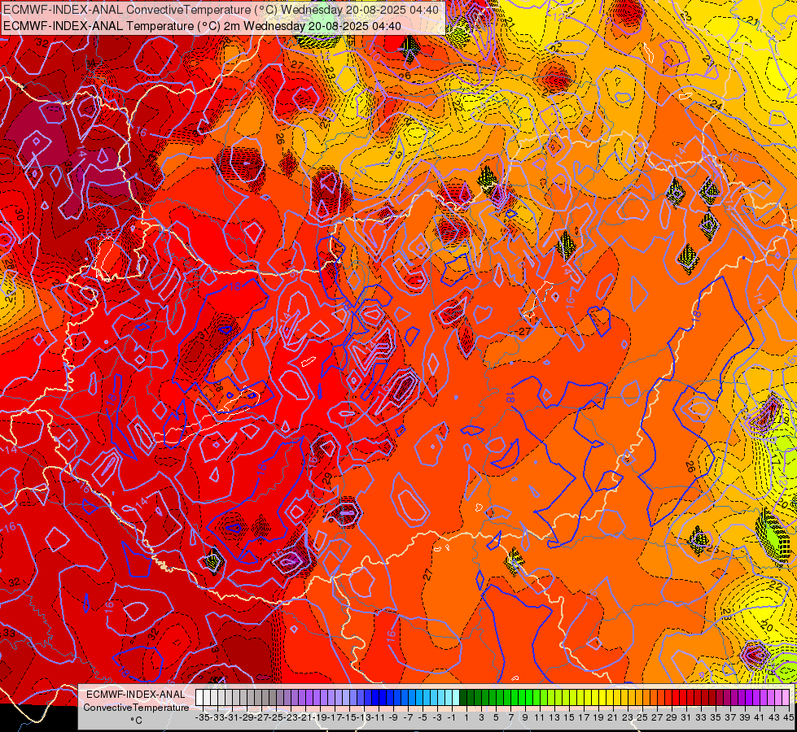Click the 34 isotherm label on the map
797x732 pixels.
(91, 63)
